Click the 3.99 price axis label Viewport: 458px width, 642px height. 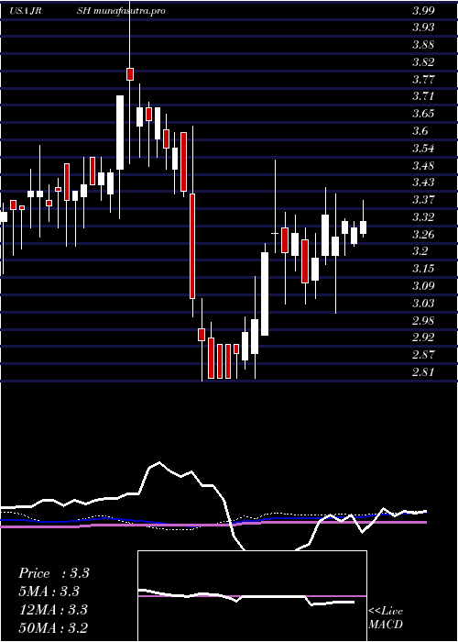[x=423, y=11]
